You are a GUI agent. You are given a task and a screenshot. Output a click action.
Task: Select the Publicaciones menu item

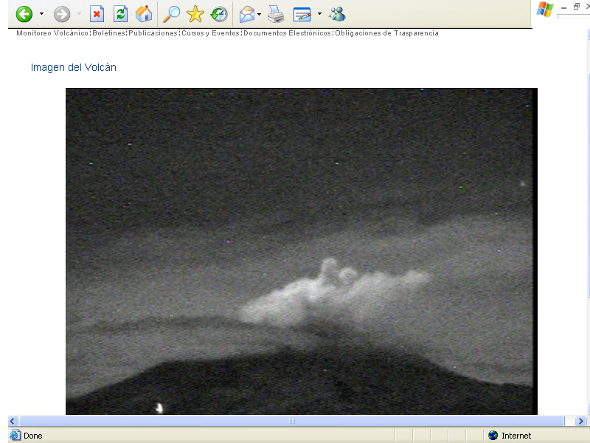click(153, 33)
